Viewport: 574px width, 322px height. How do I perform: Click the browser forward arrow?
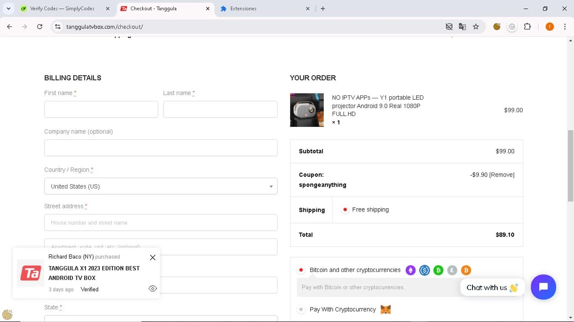24,27
